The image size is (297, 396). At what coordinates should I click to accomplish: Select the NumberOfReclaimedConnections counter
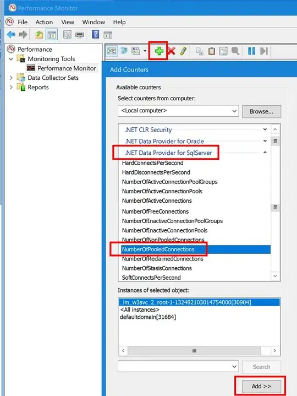163,259
